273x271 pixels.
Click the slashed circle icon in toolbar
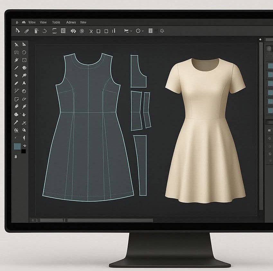coord(82,31)
